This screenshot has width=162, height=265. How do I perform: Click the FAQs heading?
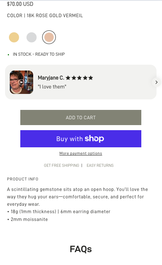[x=81, y=249]
